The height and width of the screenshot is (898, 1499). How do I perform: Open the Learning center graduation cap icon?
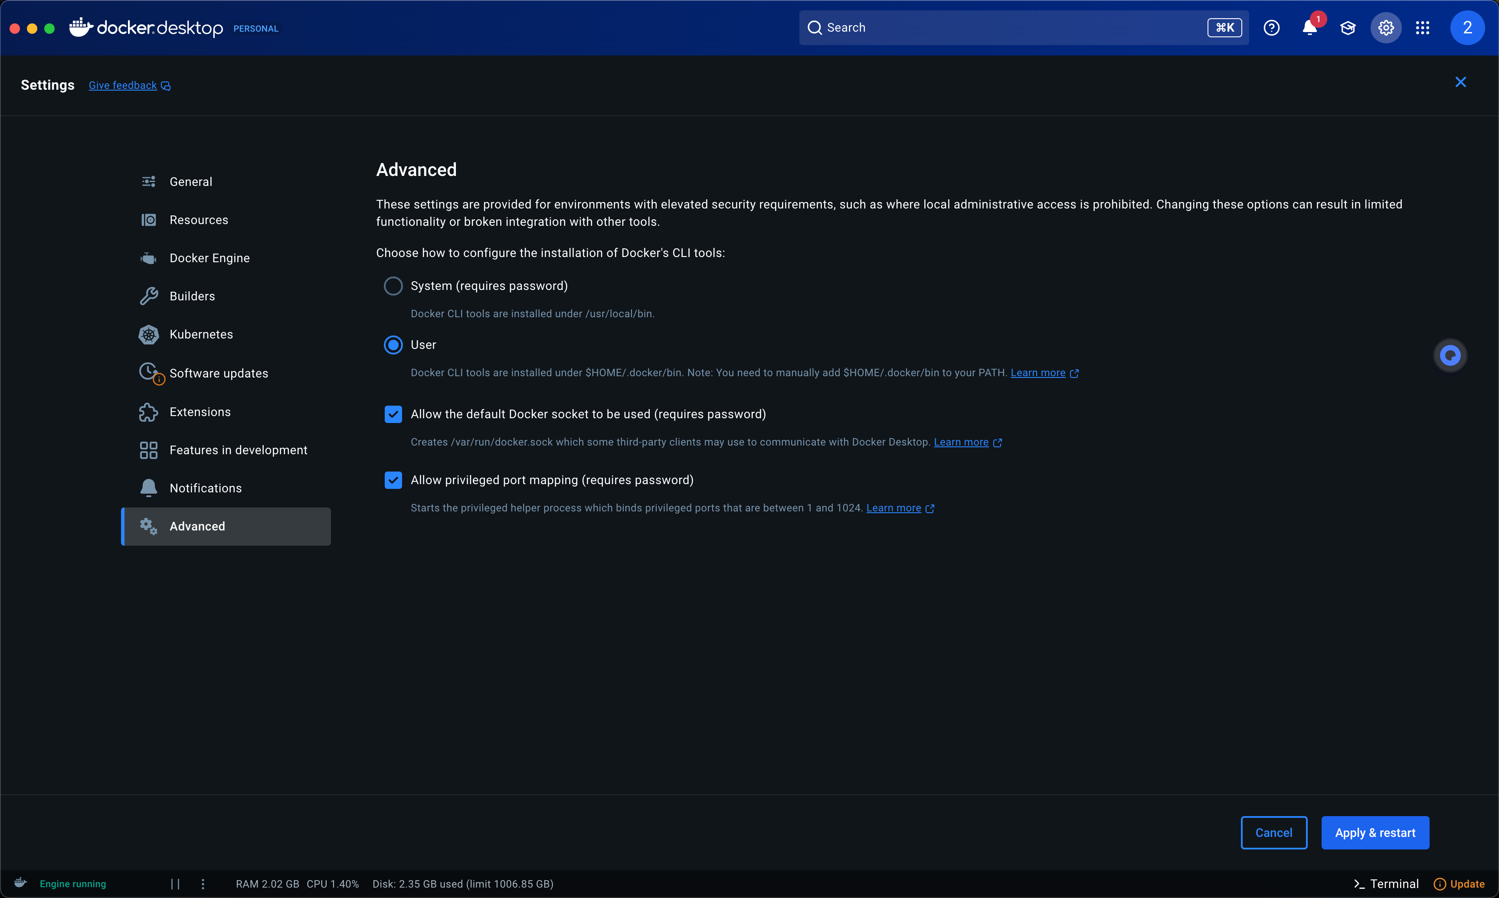tap(1348, 28)
